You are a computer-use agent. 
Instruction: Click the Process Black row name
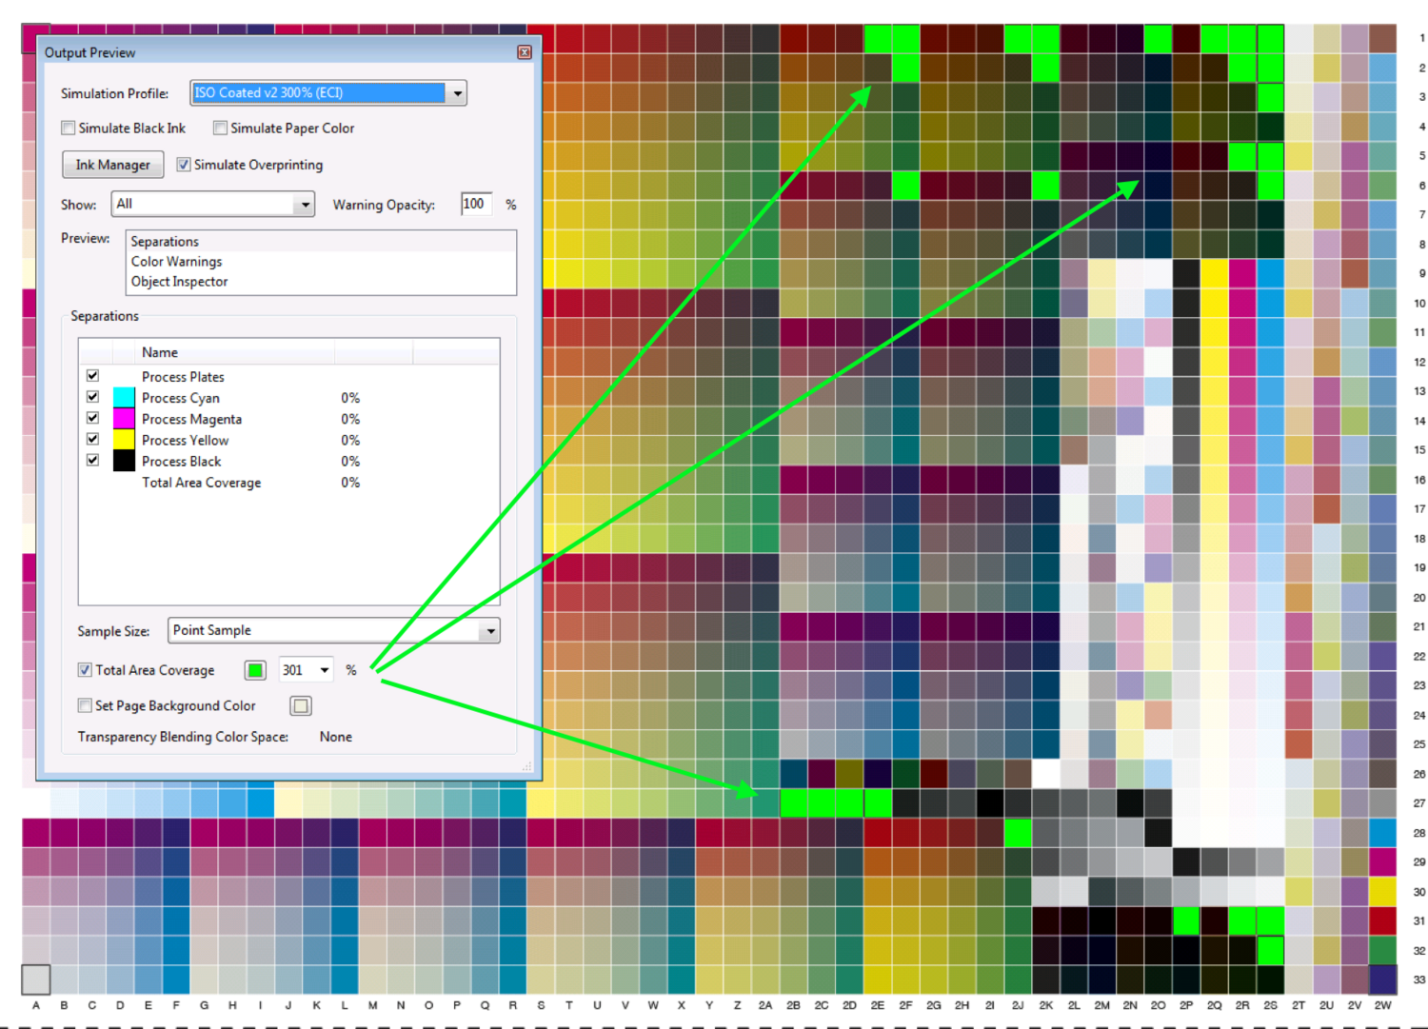click(x=181, y=461)
